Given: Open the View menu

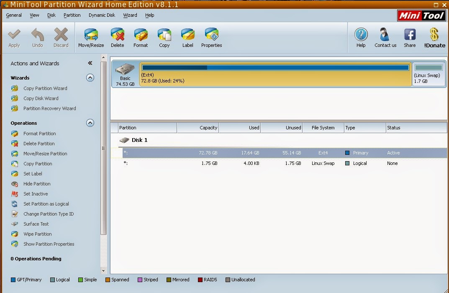Looking at the screenshot, I should tap(34, 15).
